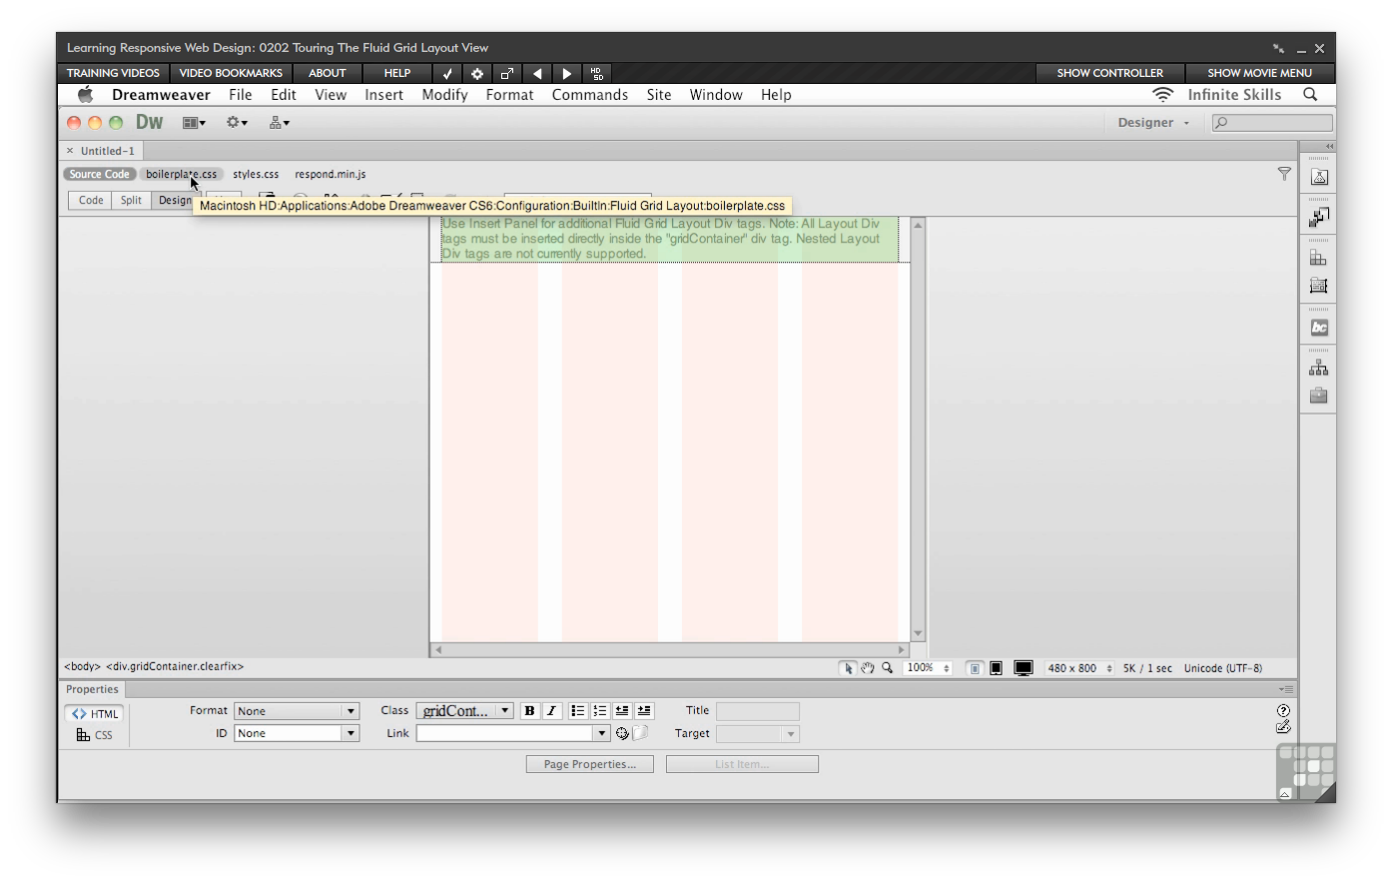Open the Link field dropdown arrow

601,733
